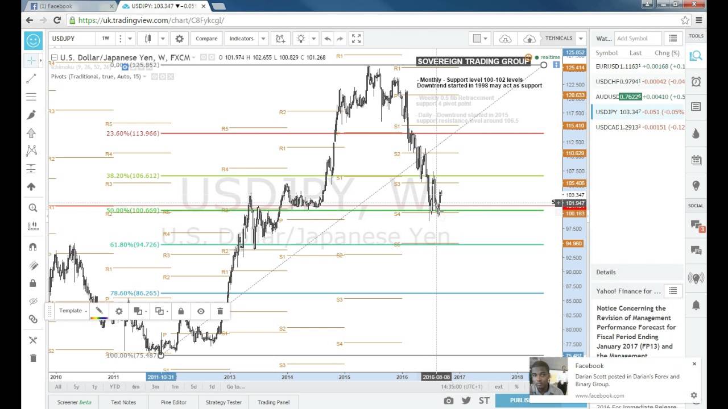Image resolution: width=728 pixels, height=409 pixels.
Task: Collapse the chart legend with minus box
Action: point(54,57)
